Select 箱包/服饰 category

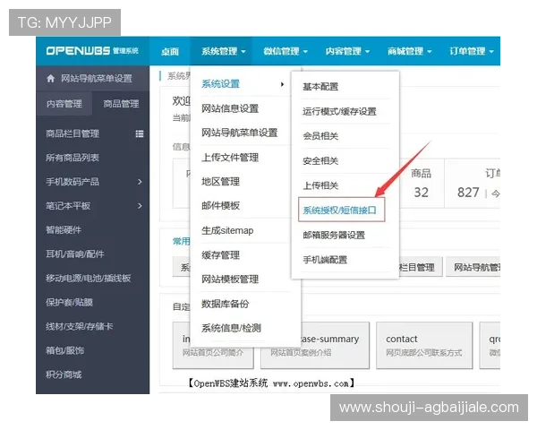pos(64,350)
